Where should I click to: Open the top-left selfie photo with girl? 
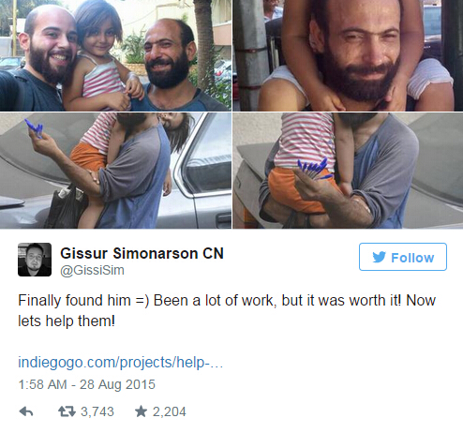point(115,55)
